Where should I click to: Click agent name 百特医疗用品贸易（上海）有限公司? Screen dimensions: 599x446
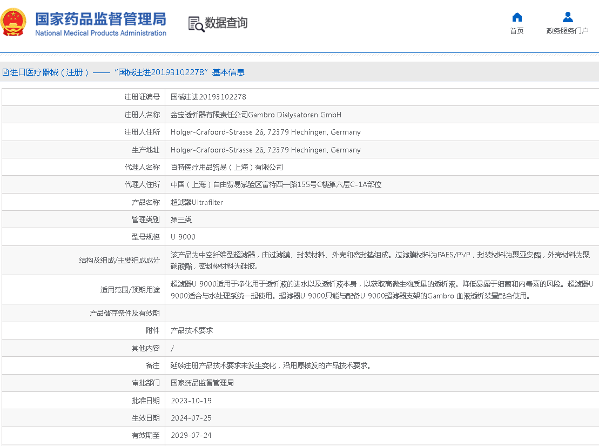coord(227,167)
